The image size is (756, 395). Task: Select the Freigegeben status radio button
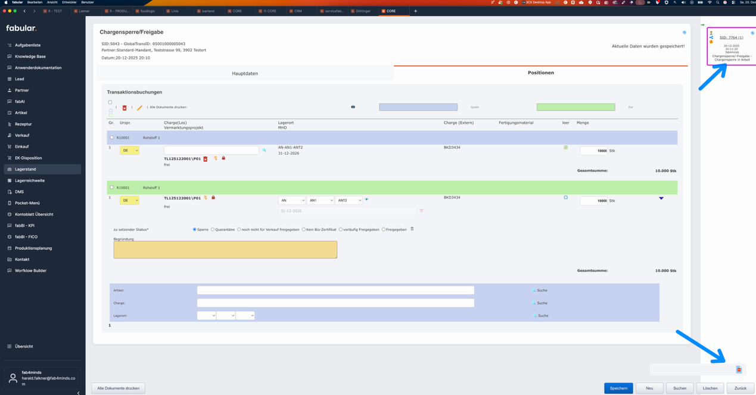click(384, 230)
